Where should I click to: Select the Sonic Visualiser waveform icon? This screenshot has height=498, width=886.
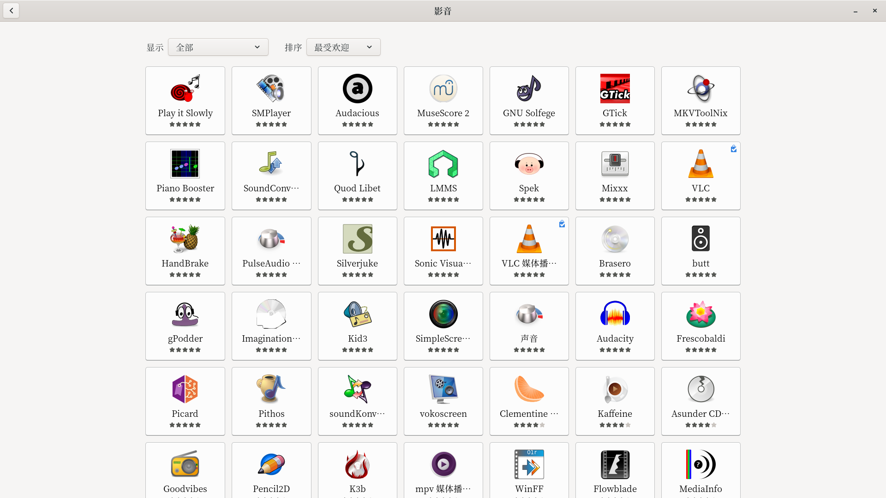coord(443,238)
